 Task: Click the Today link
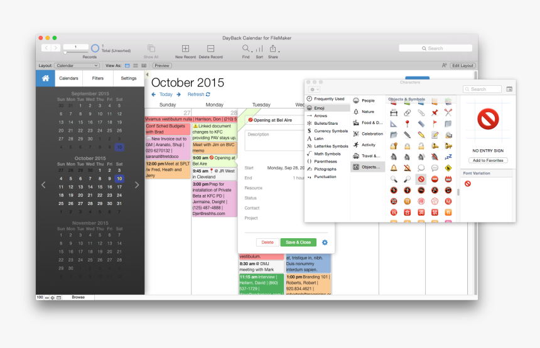tap(166, 94)
